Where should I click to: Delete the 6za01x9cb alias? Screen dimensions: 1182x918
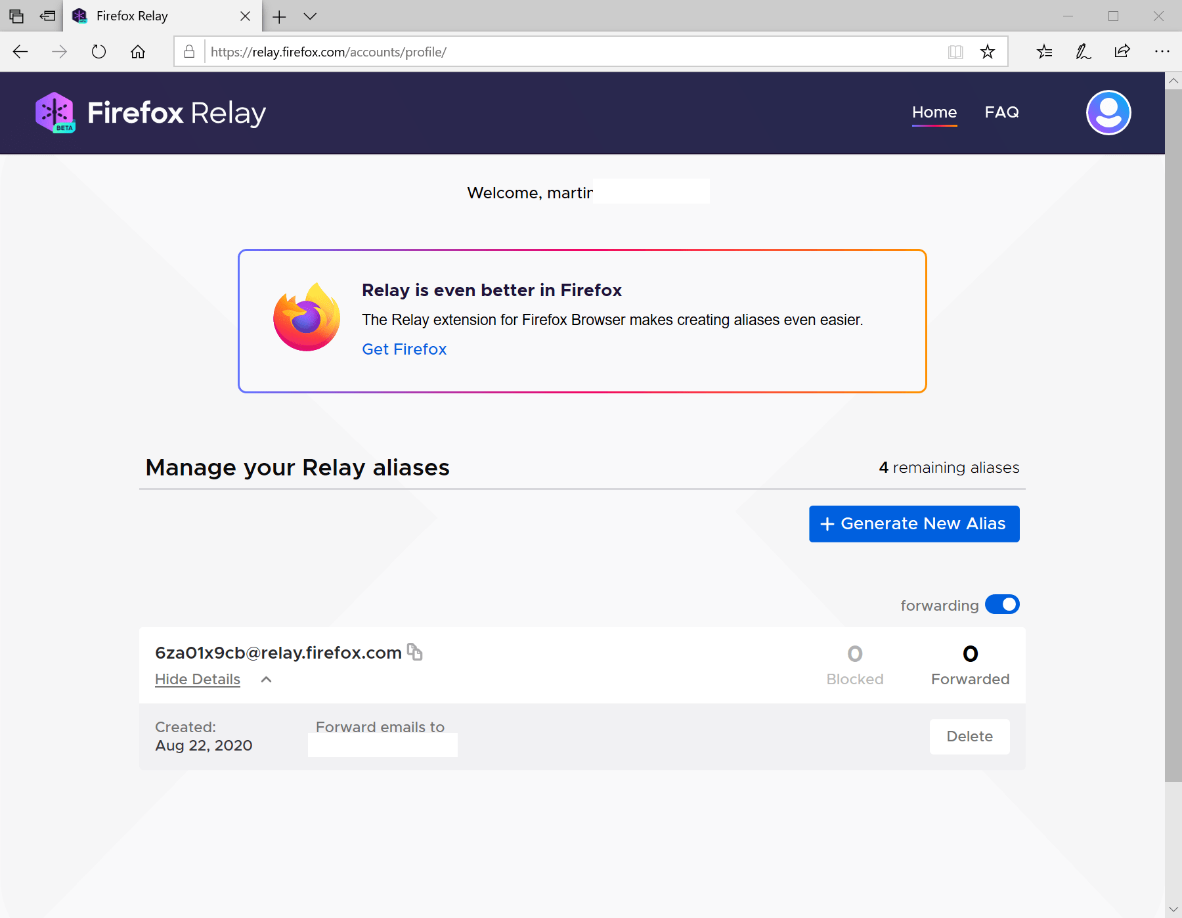coord(969,737)
